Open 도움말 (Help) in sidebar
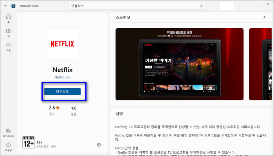This screenshot has height=156, width=274. point(8,147)
